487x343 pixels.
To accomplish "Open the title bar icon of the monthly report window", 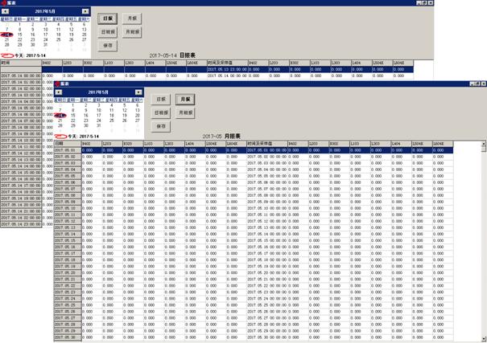I will (58, 84).
